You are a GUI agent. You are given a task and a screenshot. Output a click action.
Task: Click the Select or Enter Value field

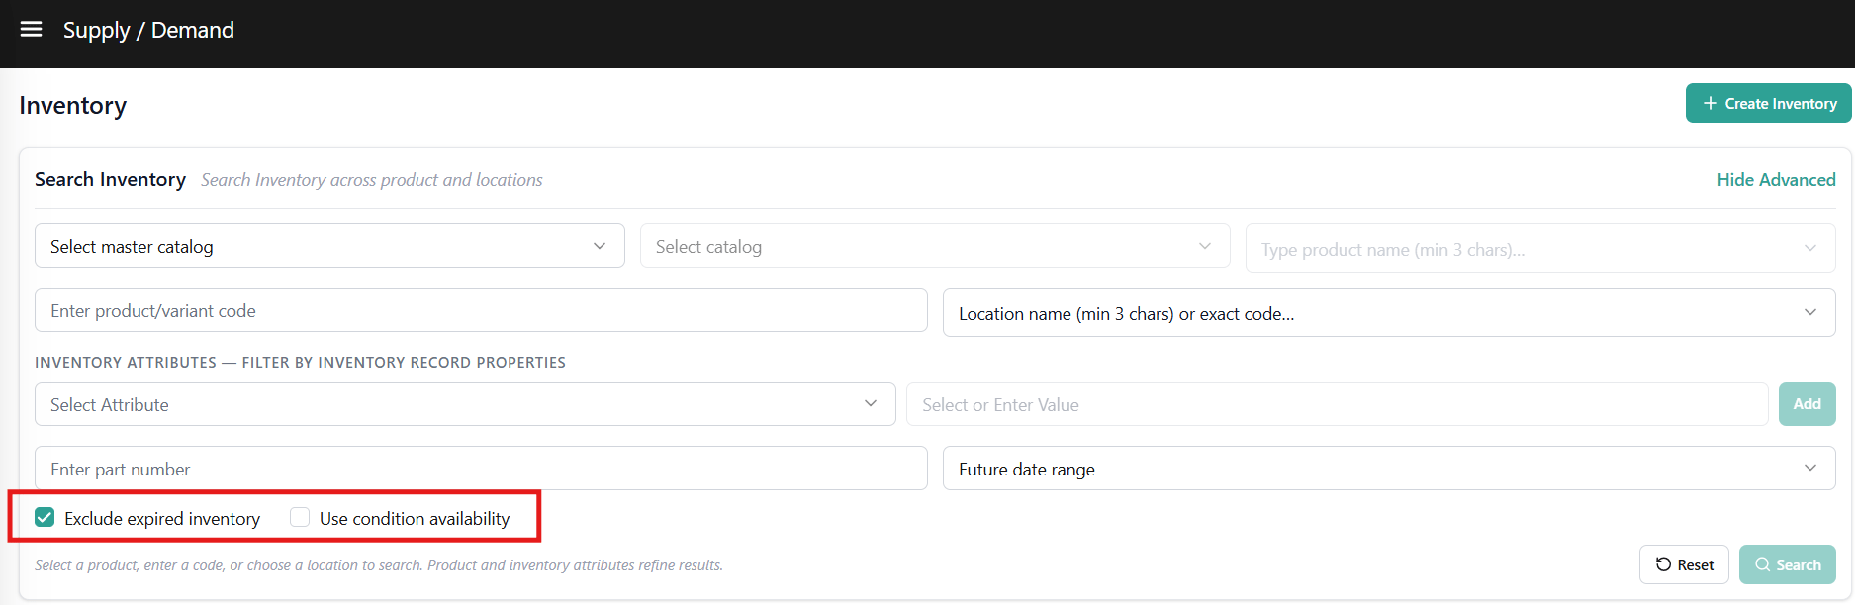coord(1337,404)
